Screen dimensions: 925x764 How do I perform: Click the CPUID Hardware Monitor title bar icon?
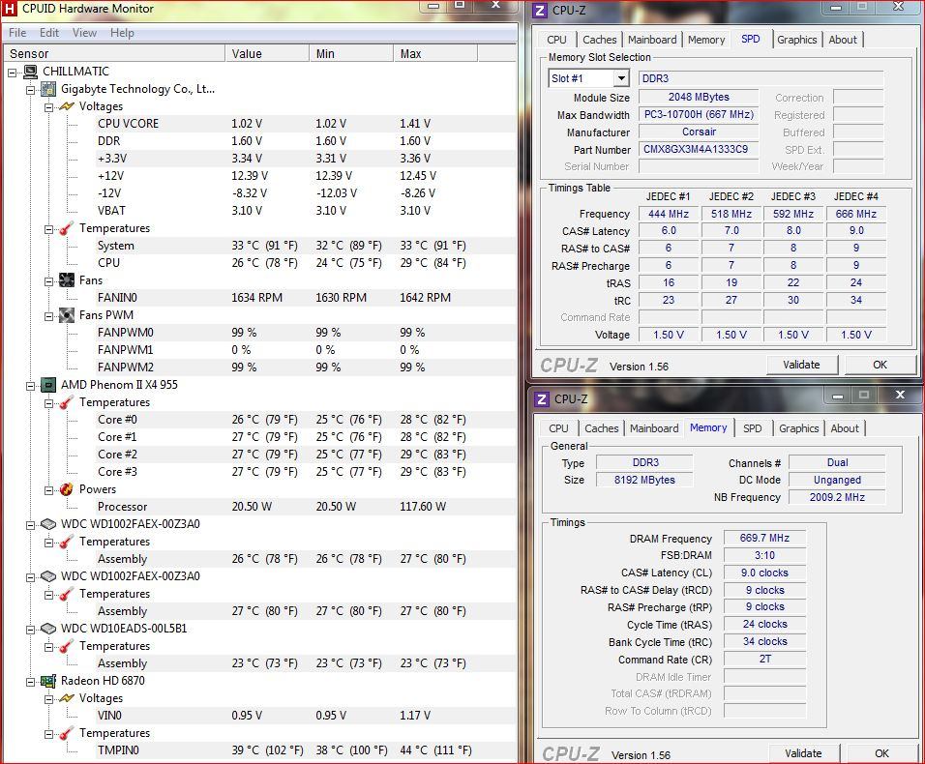(x=10, y=9)
